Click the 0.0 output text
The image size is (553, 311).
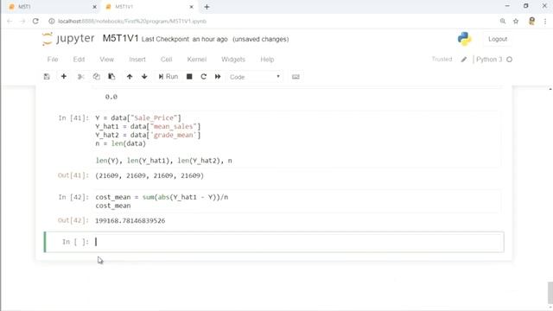(x=111, y=97)
